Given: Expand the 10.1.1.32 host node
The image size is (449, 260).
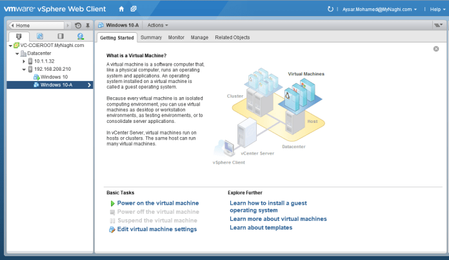Looking at the screenshot, I should 24,61.
